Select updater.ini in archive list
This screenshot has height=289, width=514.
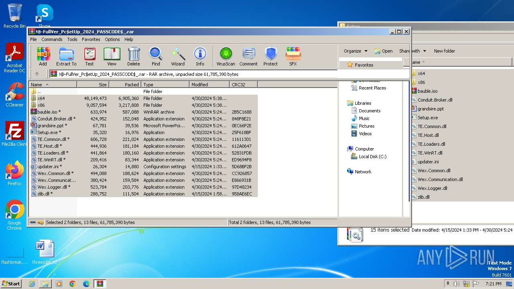click(144, 167)
